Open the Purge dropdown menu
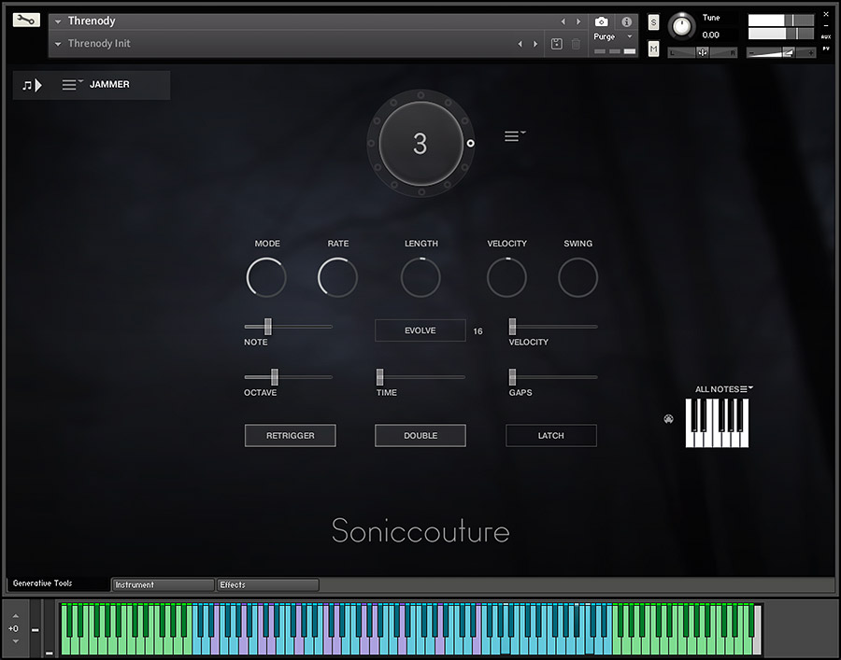The image size is (841, 660). coord(613,37)
